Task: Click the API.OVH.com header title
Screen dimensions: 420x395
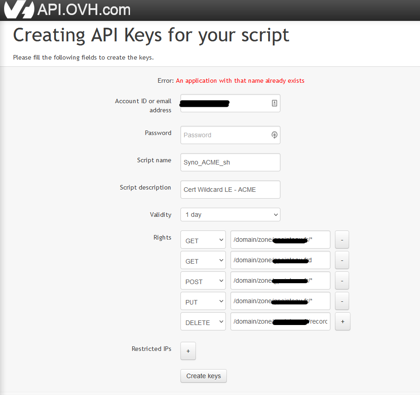Action: [x=84, y=10]
